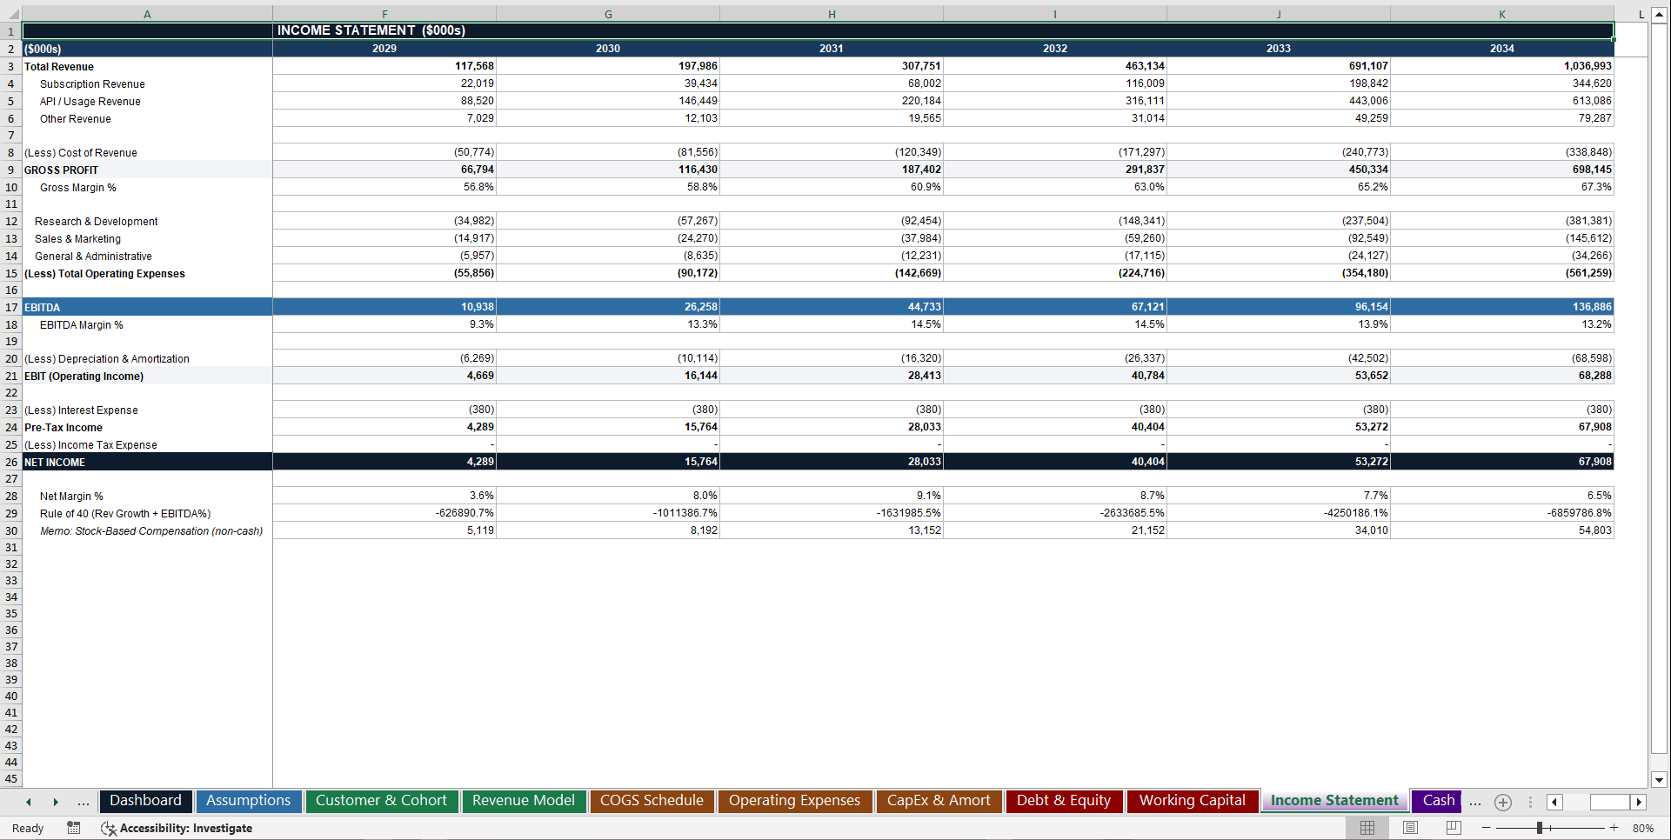This screenshot has width=1671, height=840.
Task: Select the Normal view icon
Action: 1367,827
